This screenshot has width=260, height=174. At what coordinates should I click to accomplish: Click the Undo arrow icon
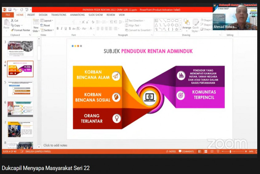pyautogui.click(x=15, y=10)
